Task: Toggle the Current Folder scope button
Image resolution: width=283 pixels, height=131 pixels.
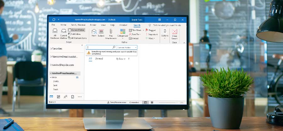Action: (x=76, y=30)
